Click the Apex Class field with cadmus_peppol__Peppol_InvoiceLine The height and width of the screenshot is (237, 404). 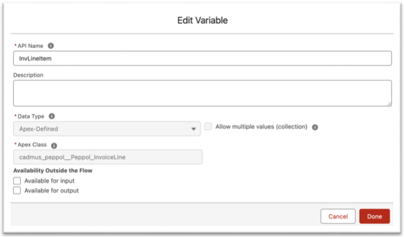108,157
